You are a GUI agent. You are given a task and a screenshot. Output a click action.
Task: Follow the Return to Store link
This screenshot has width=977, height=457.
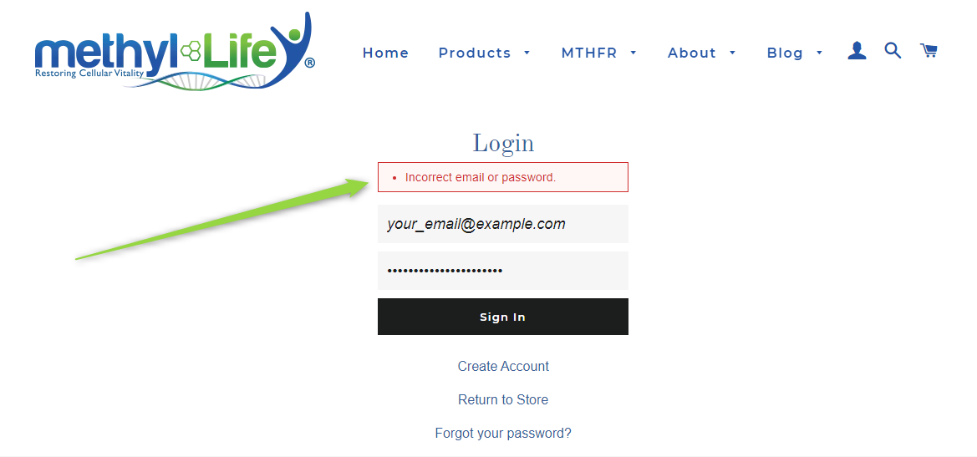(503, 399)
